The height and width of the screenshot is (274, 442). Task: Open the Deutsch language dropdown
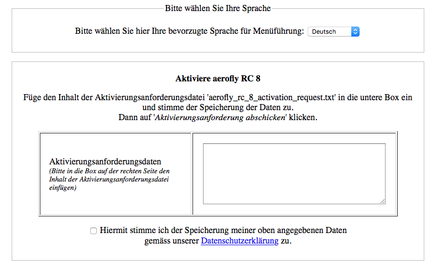(334, 32)
